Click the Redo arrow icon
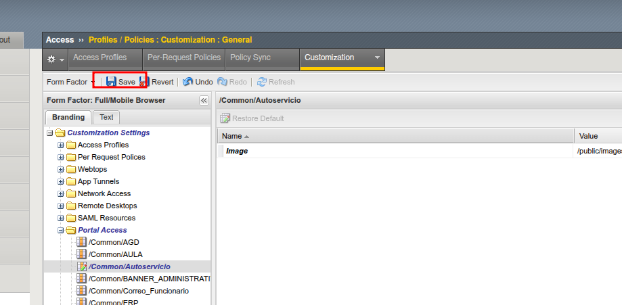Viewport: 622px width, 305px height. (x=222, y=82)
